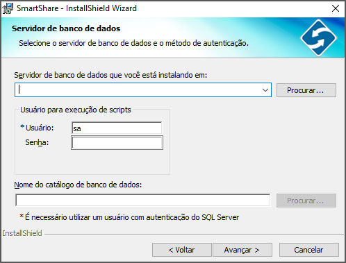Click the 'Servidor de banco de dados' header title
The height and width of the screenshot is (263, 346).
[66, 28]
